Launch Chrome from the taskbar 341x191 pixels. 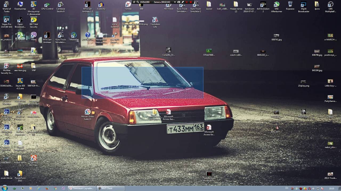[55, 188]
